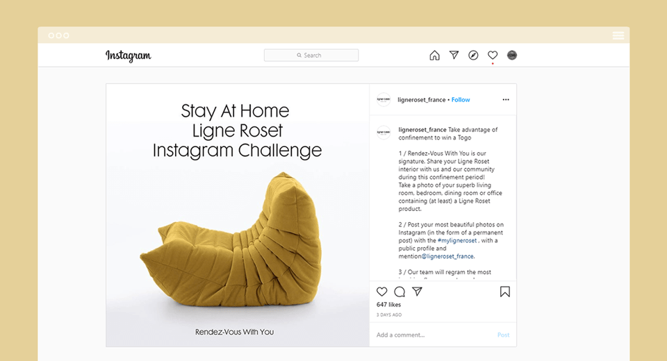667x361 pixels.
Task: View the 647 likes list
Action: [x=389, y=305]
